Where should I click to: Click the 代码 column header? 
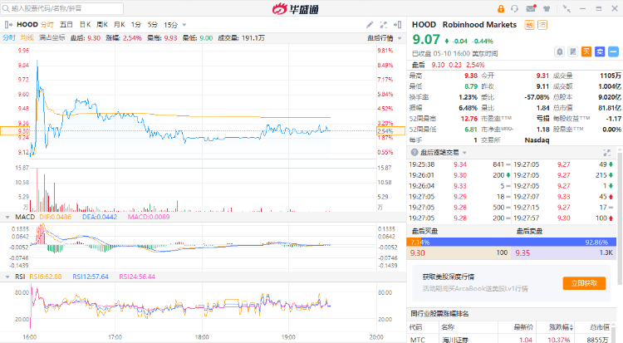(x=416, y=327)
